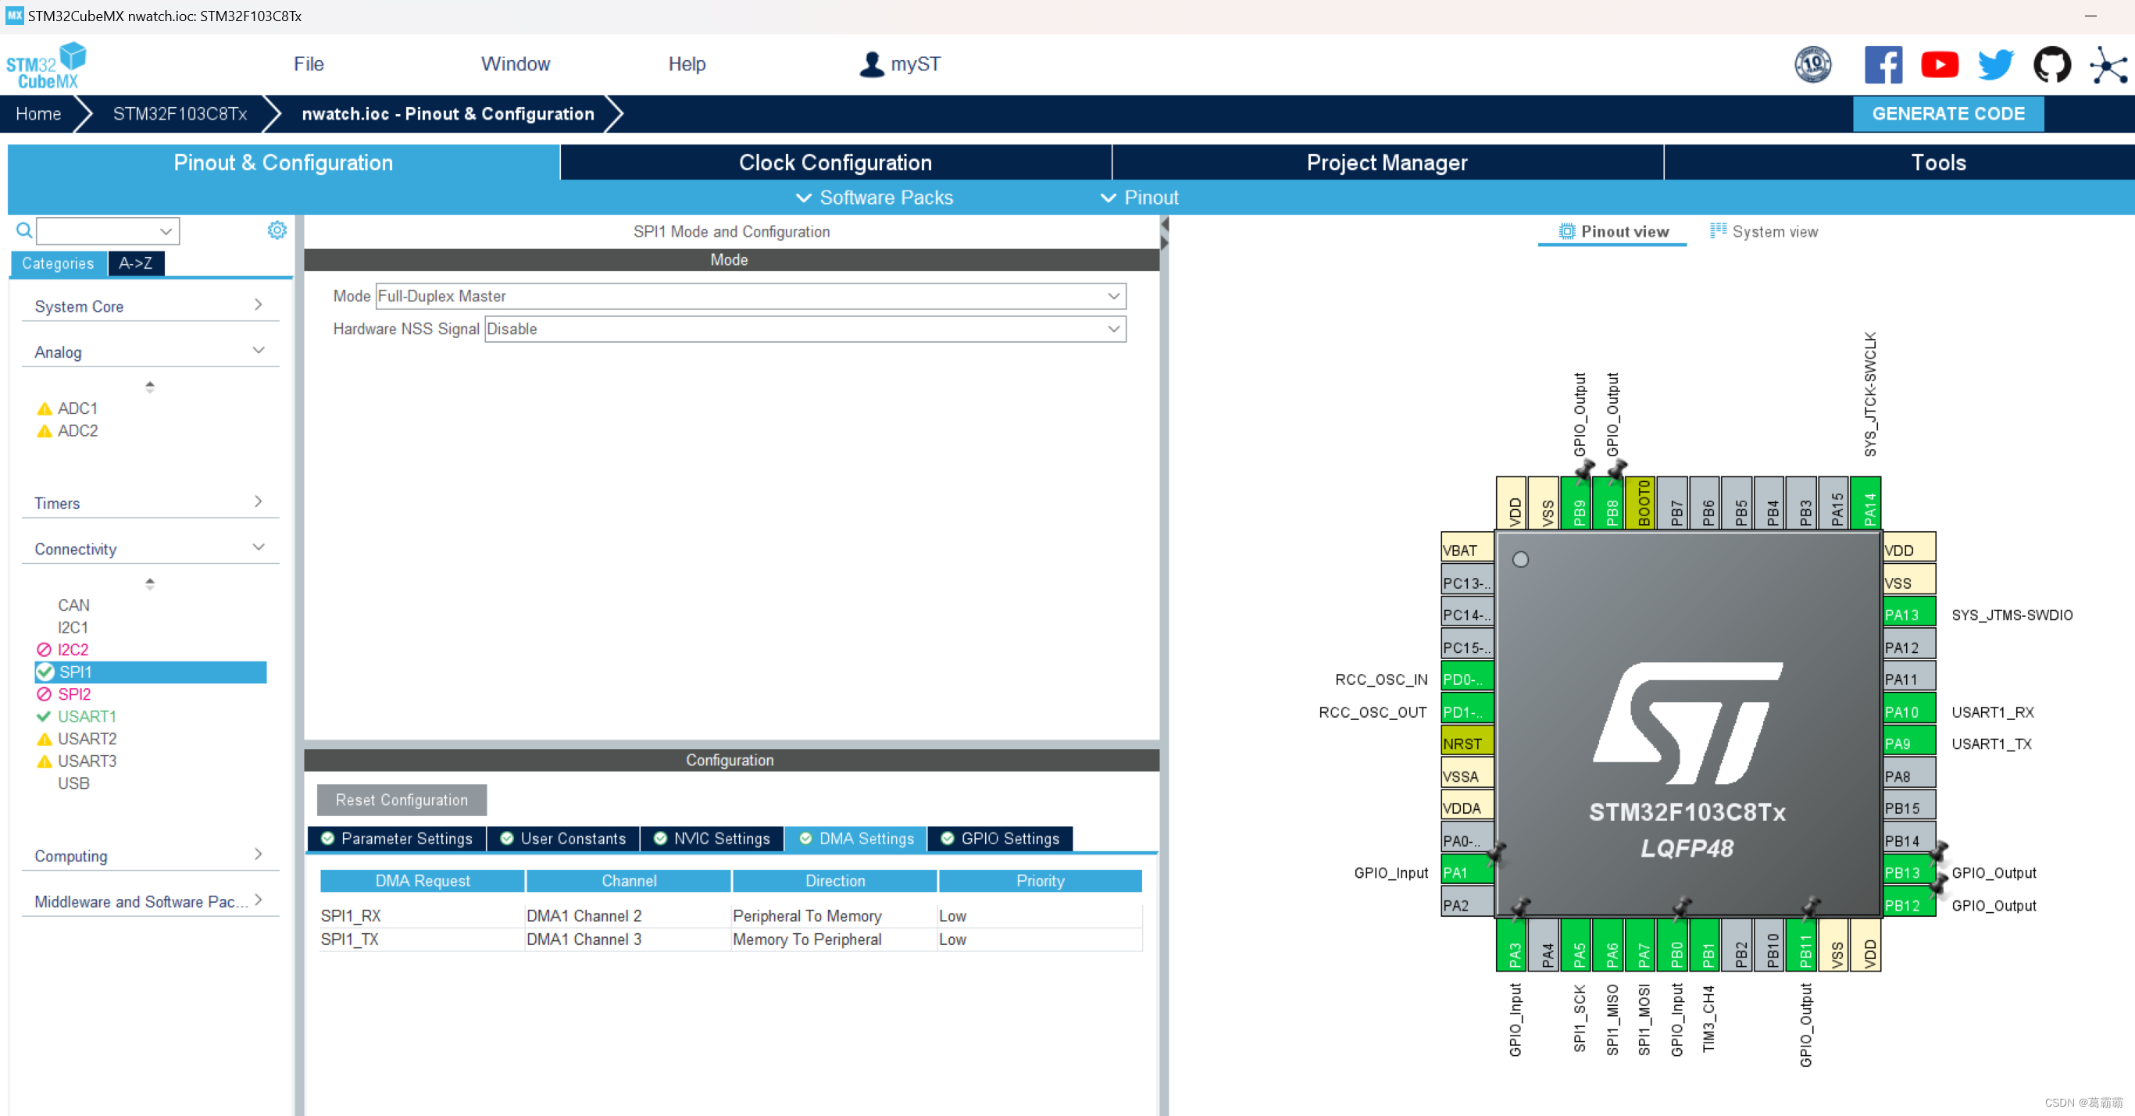Open the Pinout dropdown menu
2135x1116 pixels.
click(x=1140, y=197)
